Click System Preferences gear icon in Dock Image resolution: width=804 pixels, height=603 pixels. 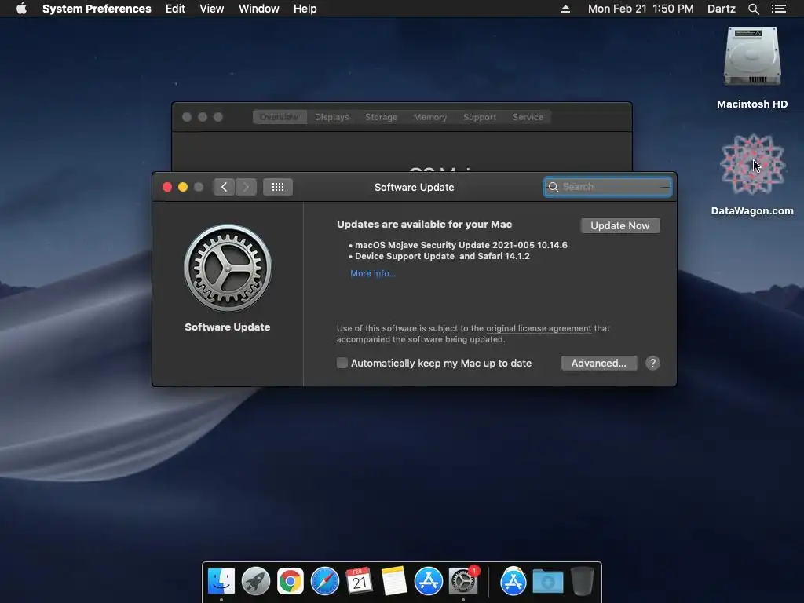coord(463,582)
